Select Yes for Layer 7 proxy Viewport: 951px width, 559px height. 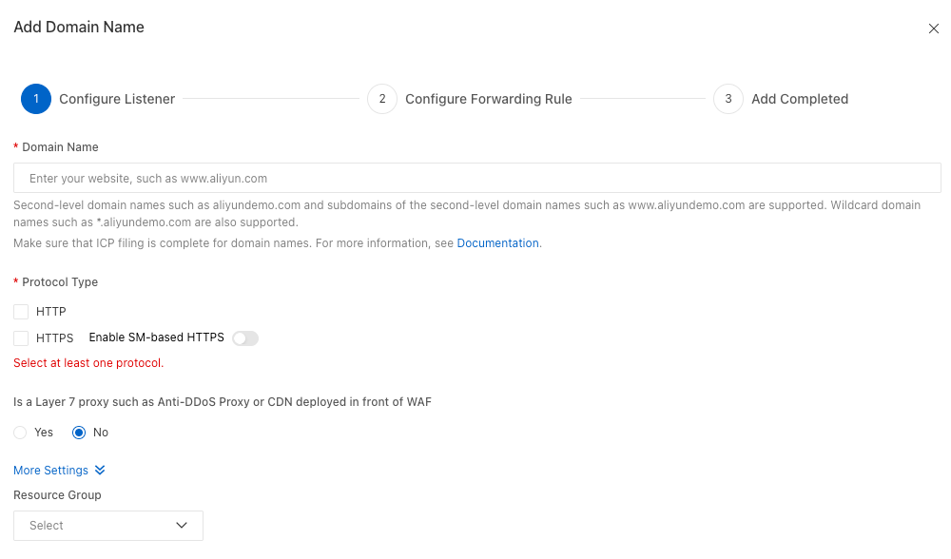(21, 433)
